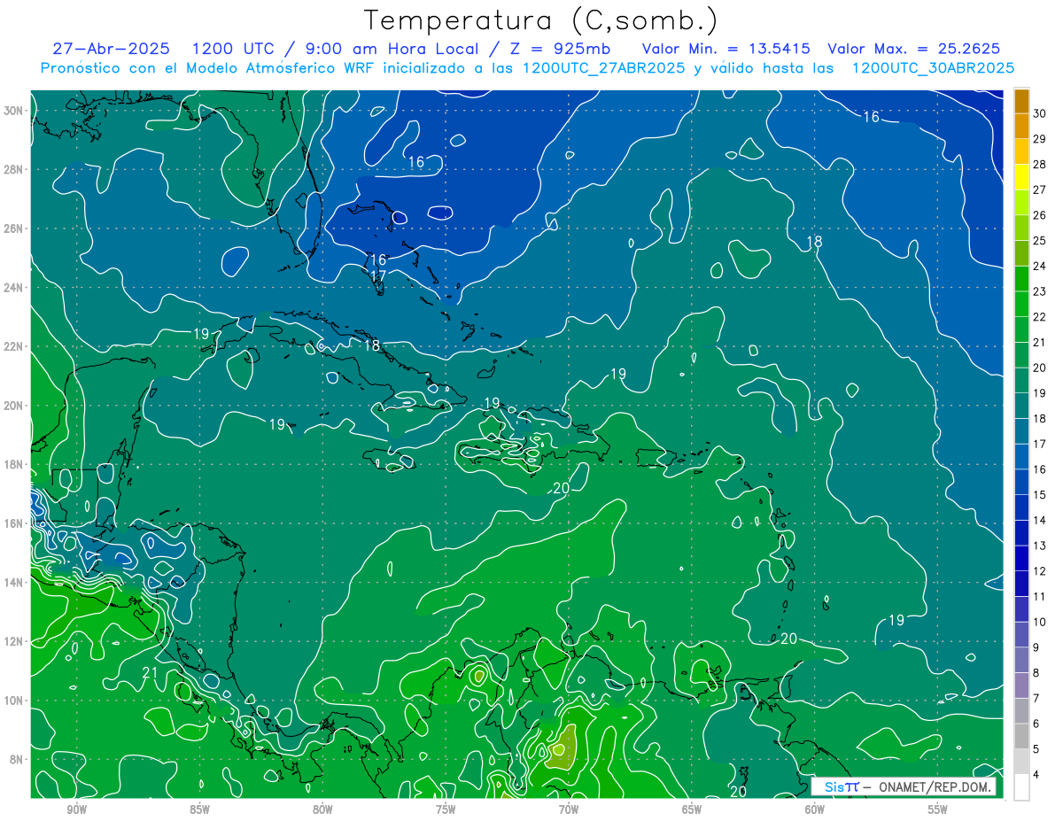Screen dimensions: 1063x821
Task: Click the '8N' latitude axis label
Action: click(16, 759)
